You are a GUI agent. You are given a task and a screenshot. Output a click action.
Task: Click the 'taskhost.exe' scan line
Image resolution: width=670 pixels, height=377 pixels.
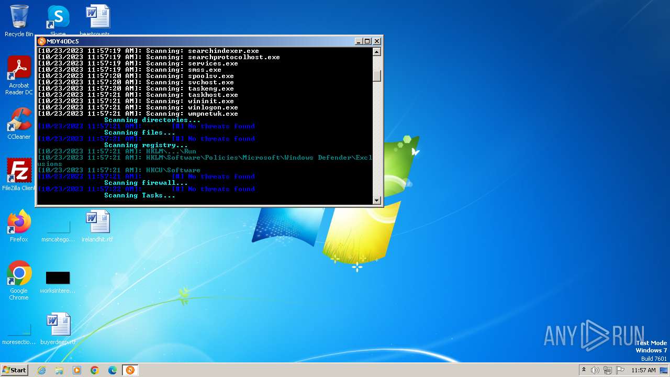(138, 95)
